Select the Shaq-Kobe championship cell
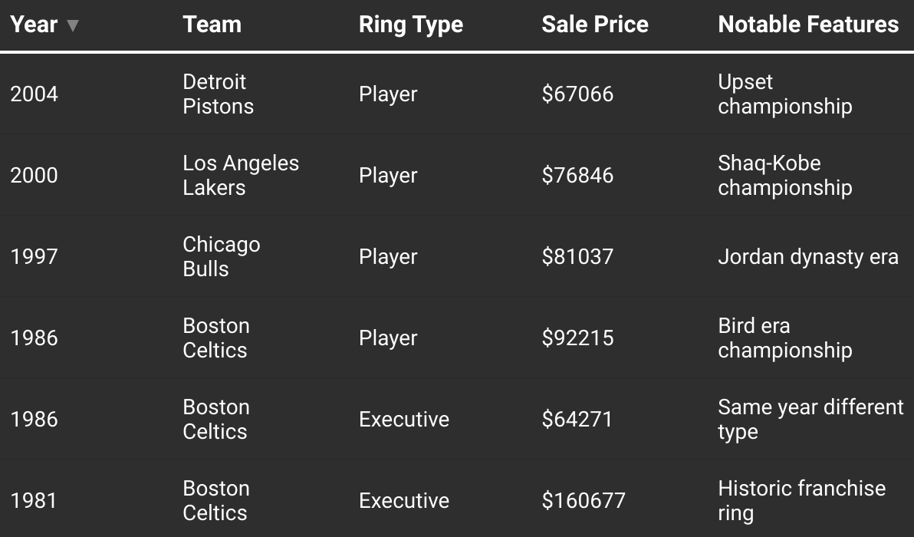Image resolution: width=914 pixels, height=537 pixels. (784, 176)
